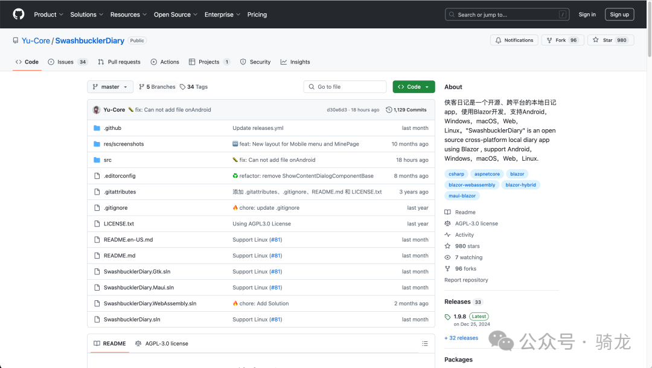This screenshot has height=368, width=652.
Task: Select the README tab
Action: (x=110, y=343)
